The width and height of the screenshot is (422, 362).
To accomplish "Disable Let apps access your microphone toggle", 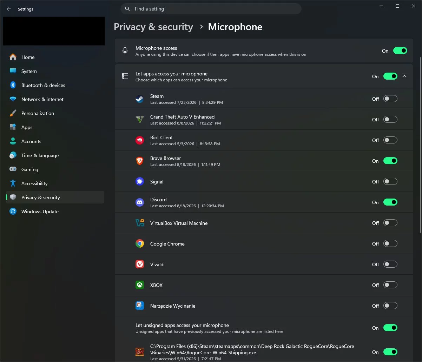I will pos(390,76).
